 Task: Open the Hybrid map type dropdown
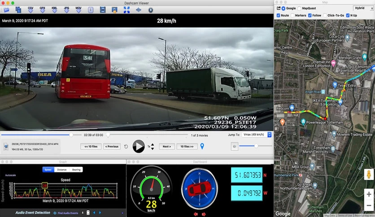363,8
